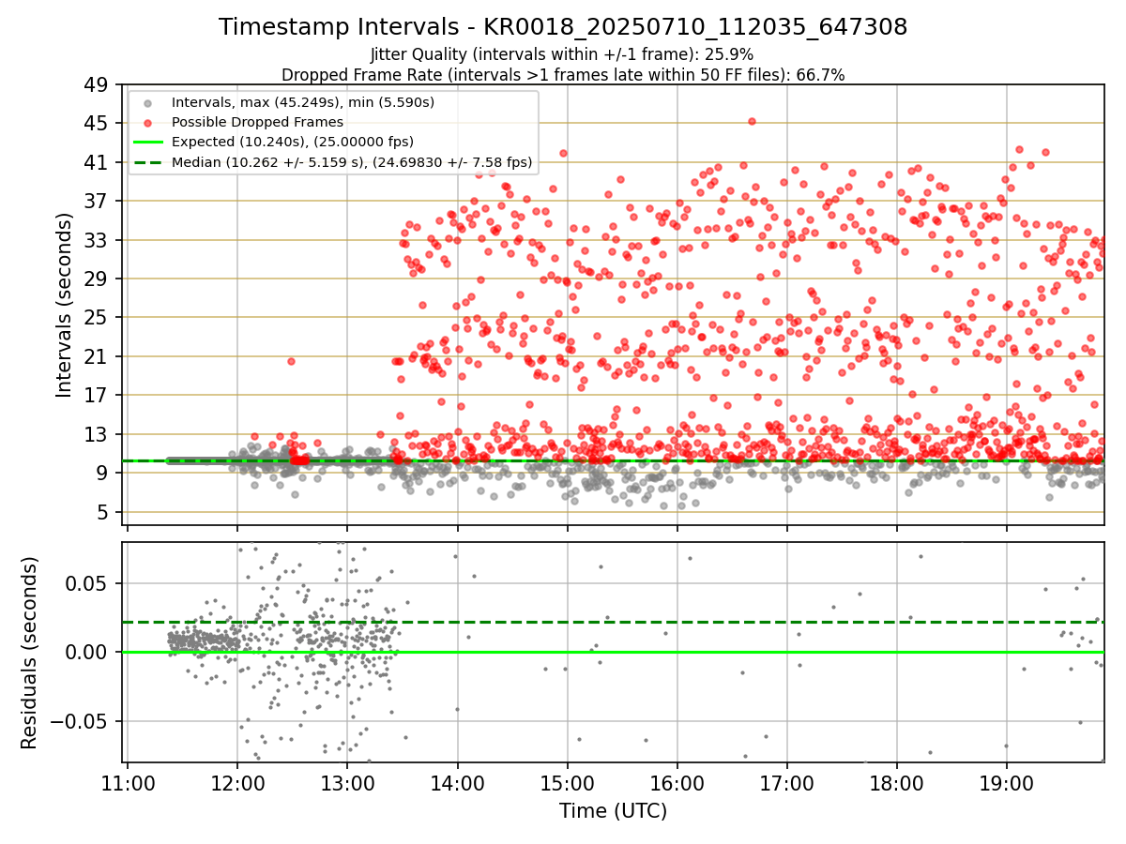1126x844 pixels.
Task: Click legend entry 'Intervals, max (45.249s), min (5.590s)'
Action: coord(304,102)
